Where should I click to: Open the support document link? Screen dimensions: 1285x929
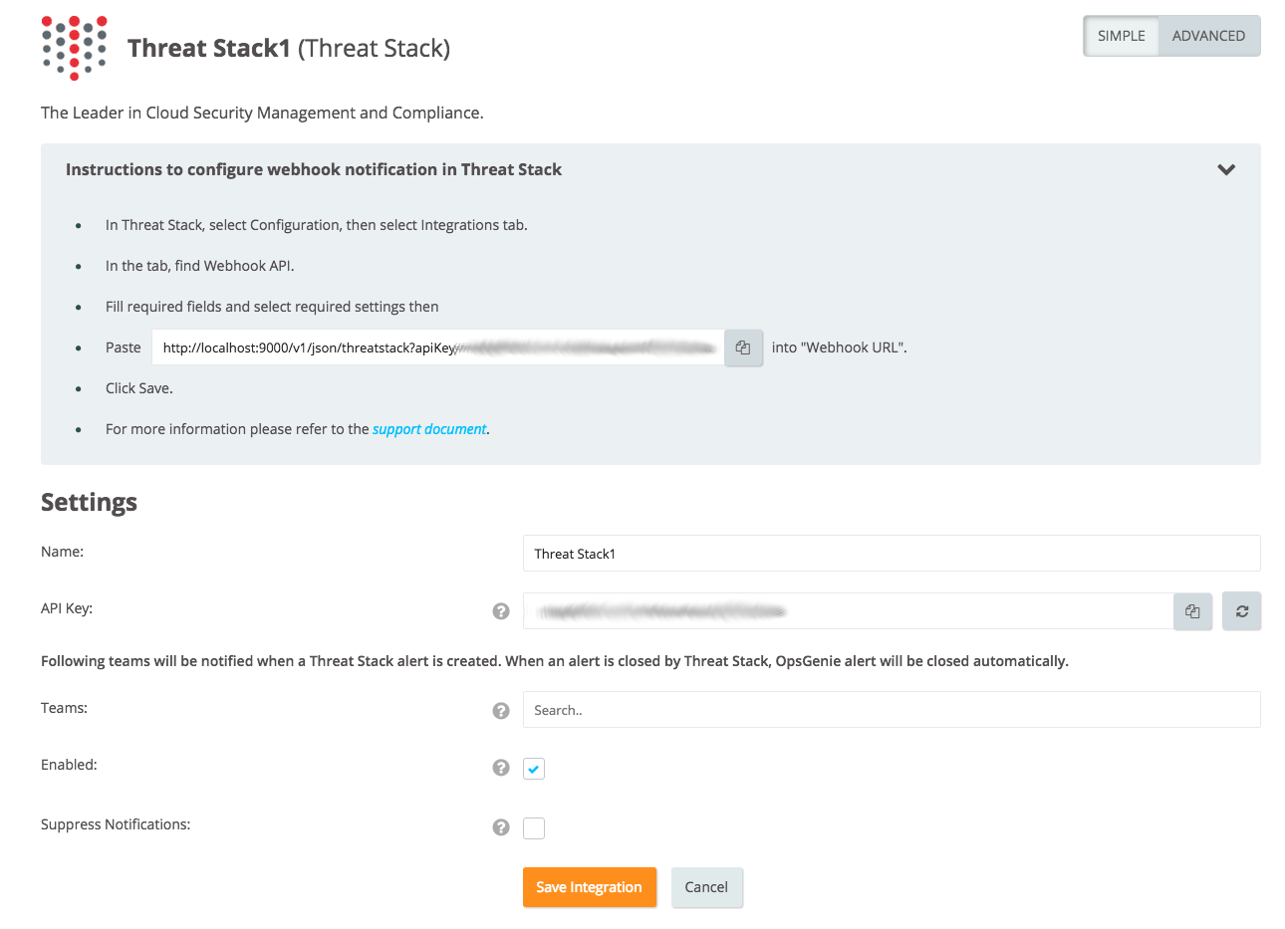tap(429, 429)
